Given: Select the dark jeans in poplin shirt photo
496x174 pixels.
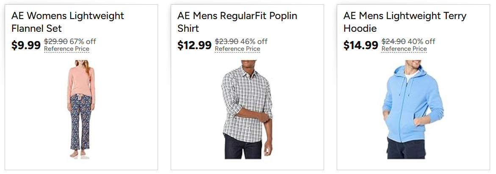Looking at the screenshot, I should pos(243,146).
